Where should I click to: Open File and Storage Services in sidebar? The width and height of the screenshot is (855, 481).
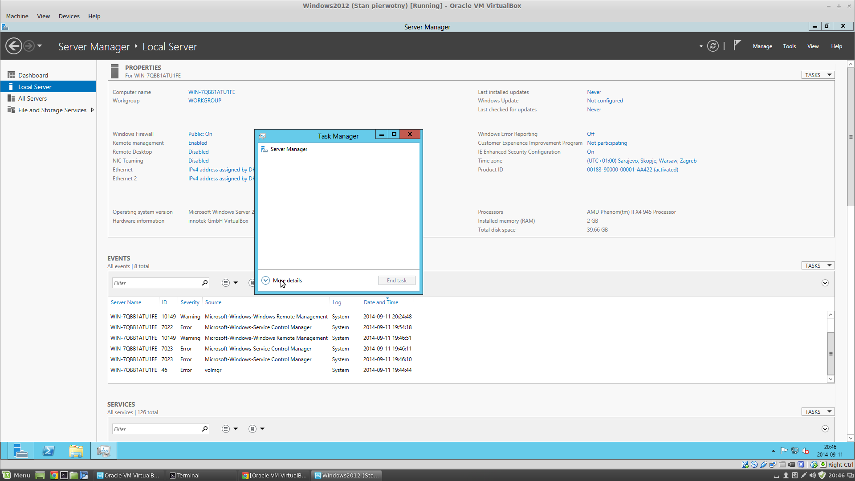52,110
